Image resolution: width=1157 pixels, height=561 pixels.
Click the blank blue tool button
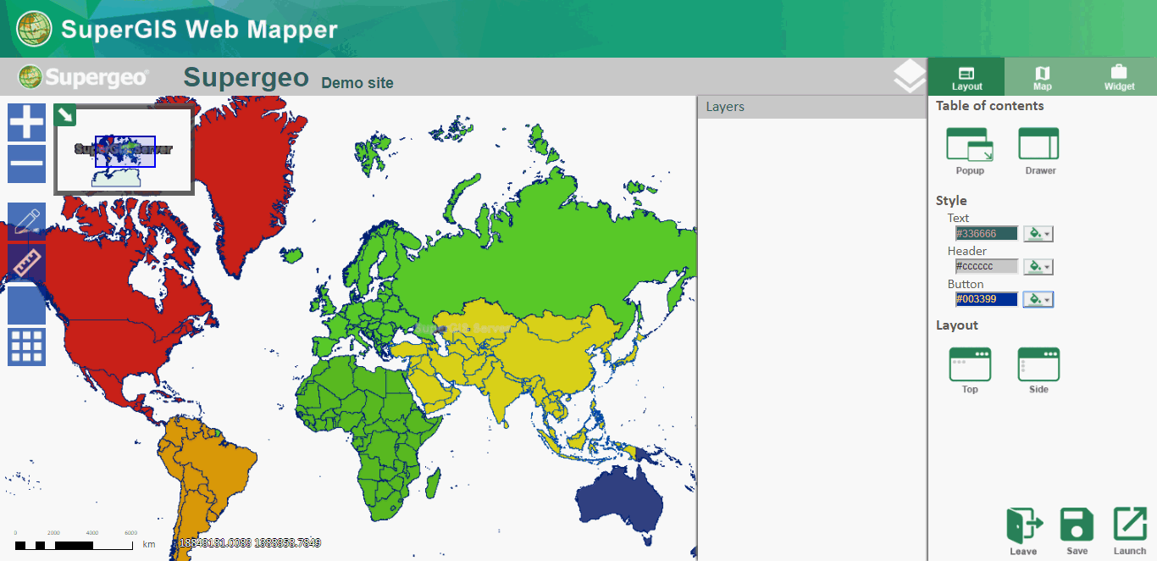[27, 305]
